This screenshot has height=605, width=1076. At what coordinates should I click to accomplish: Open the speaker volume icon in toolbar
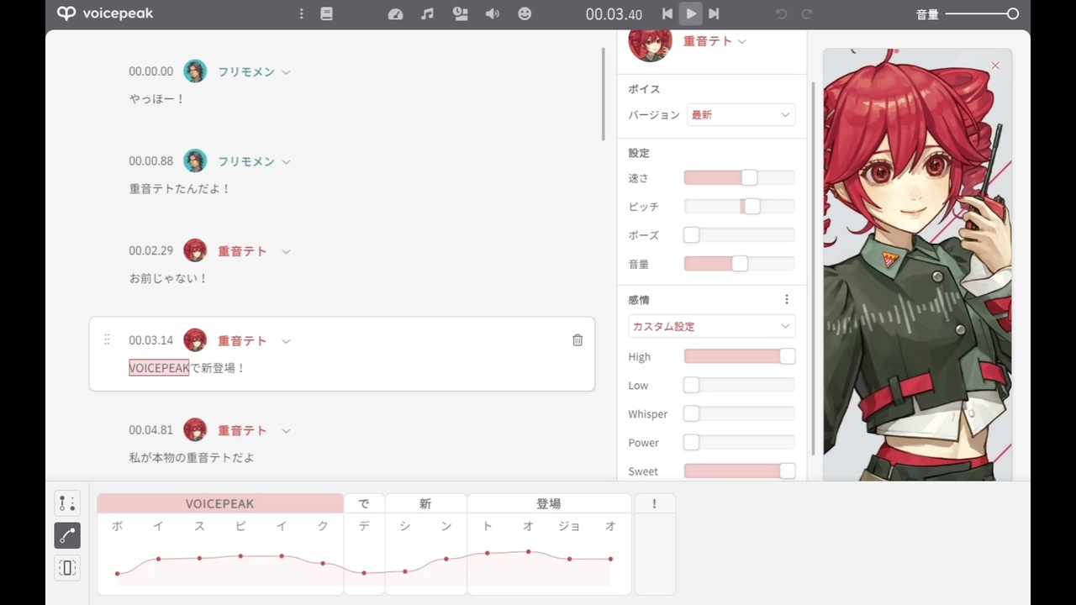coord(493,13)
